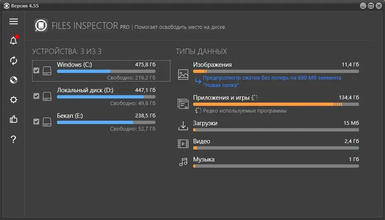The image size is (385, 220).
Task: Uncheck the Бекап (E:) checkbox
Action: coord(36,122)
